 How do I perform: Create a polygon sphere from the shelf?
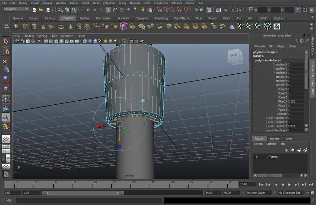pos(16,26)
